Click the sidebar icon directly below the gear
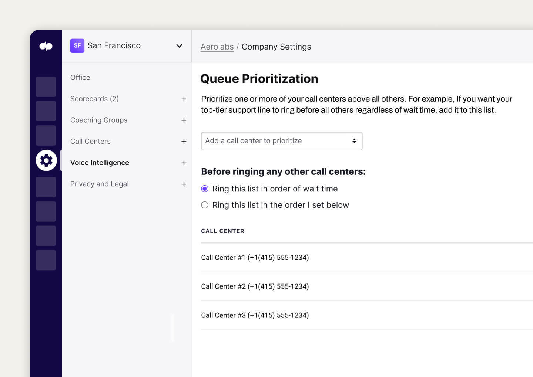 [46, 187]
